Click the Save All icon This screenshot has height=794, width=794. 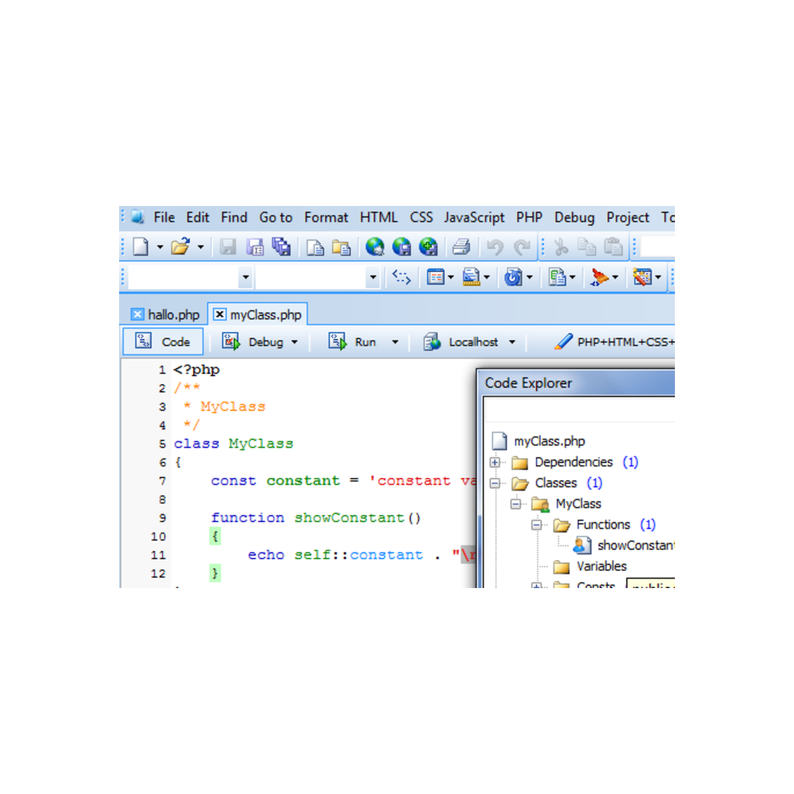[281, 247]
